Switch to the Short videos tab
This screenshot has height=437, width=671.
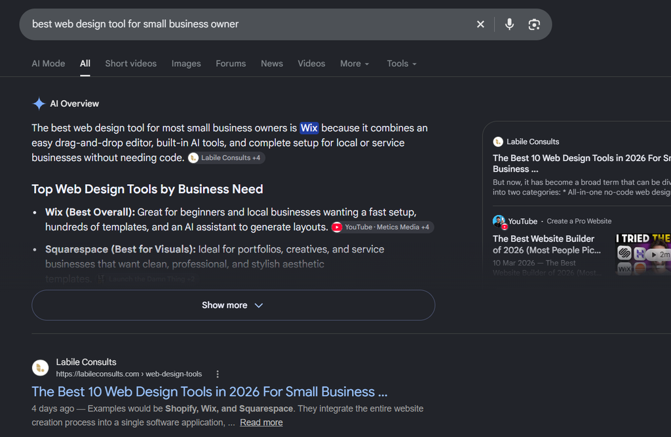131,64
